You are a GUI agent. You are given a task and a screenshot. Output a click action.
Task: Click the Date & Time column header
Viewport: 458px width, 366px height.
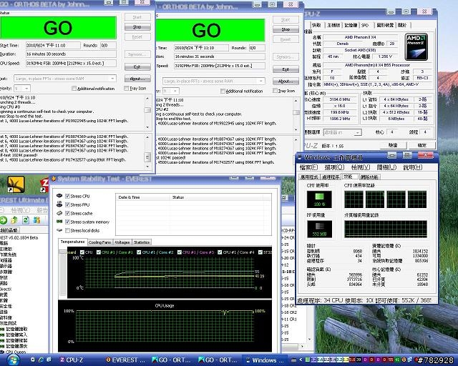point(142,197)
